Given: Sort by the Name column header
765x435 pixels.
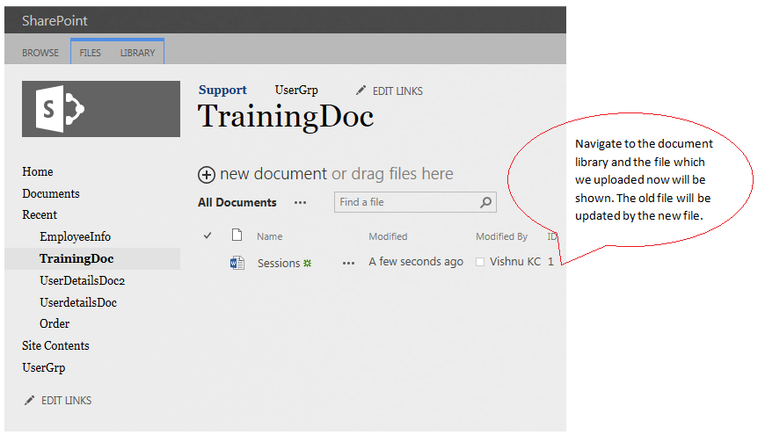Looking at the screenshot, I should (x=270, y=236).
